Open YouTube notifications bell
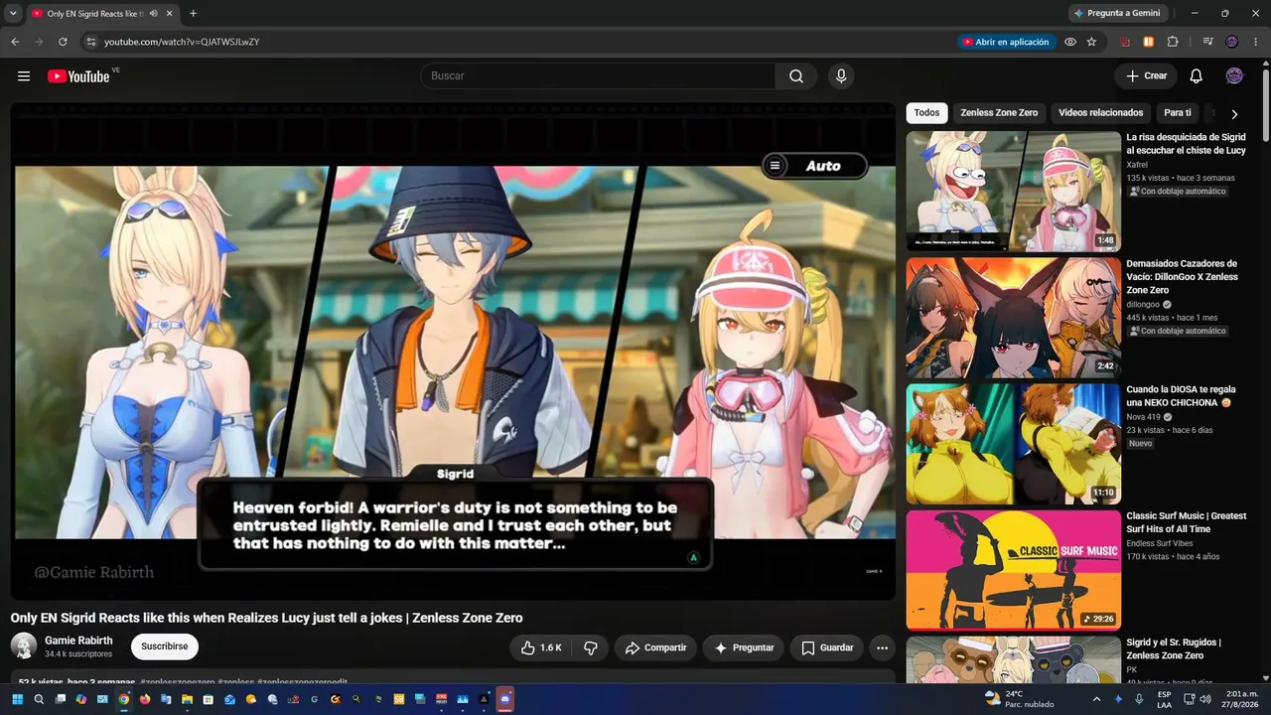 [1197, 76]
